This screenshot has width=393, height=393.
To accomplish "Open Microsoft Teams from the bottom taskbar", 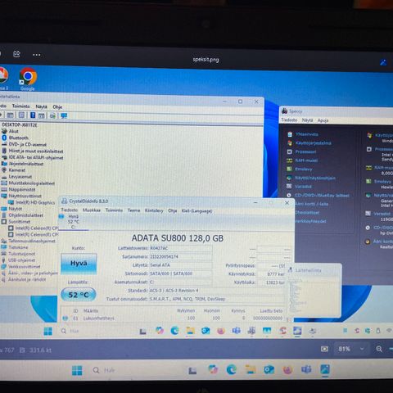I will click(306, 369).
